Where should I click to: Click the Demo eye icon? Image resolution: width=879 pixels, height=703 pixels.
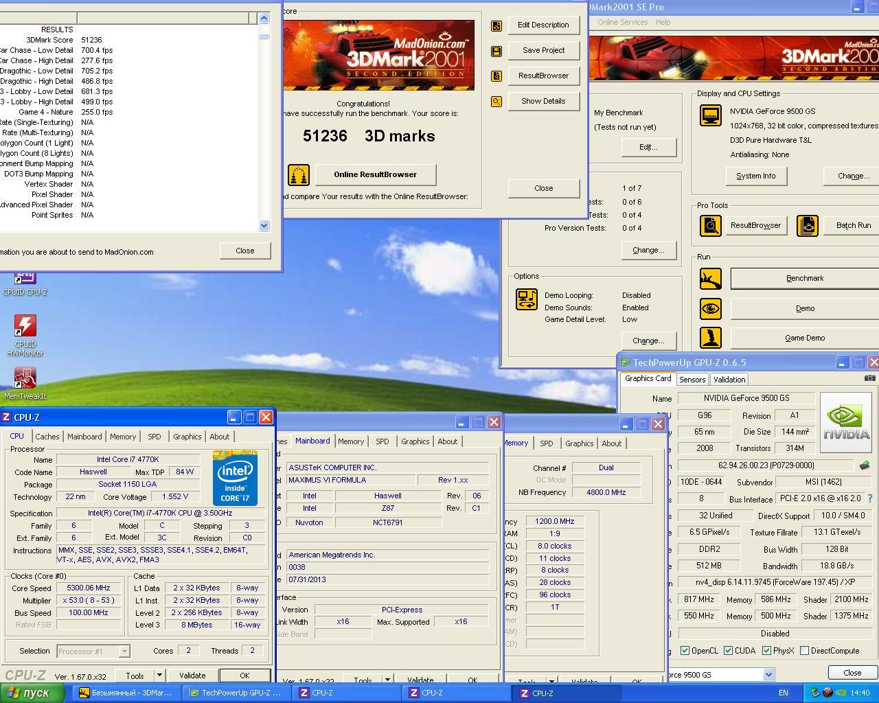pyautogui.click(x=711, y=309)
